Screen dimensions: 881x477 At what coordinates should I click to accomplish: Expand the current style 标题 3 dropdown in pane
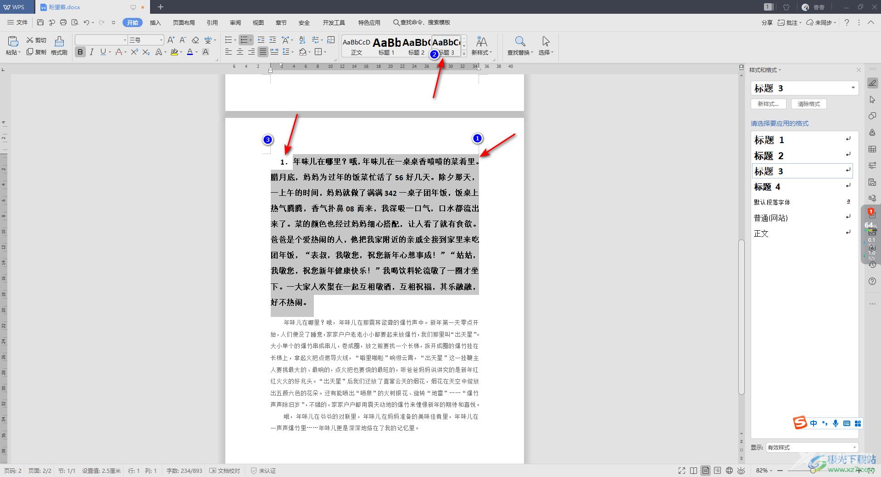[x=853, y=88]
